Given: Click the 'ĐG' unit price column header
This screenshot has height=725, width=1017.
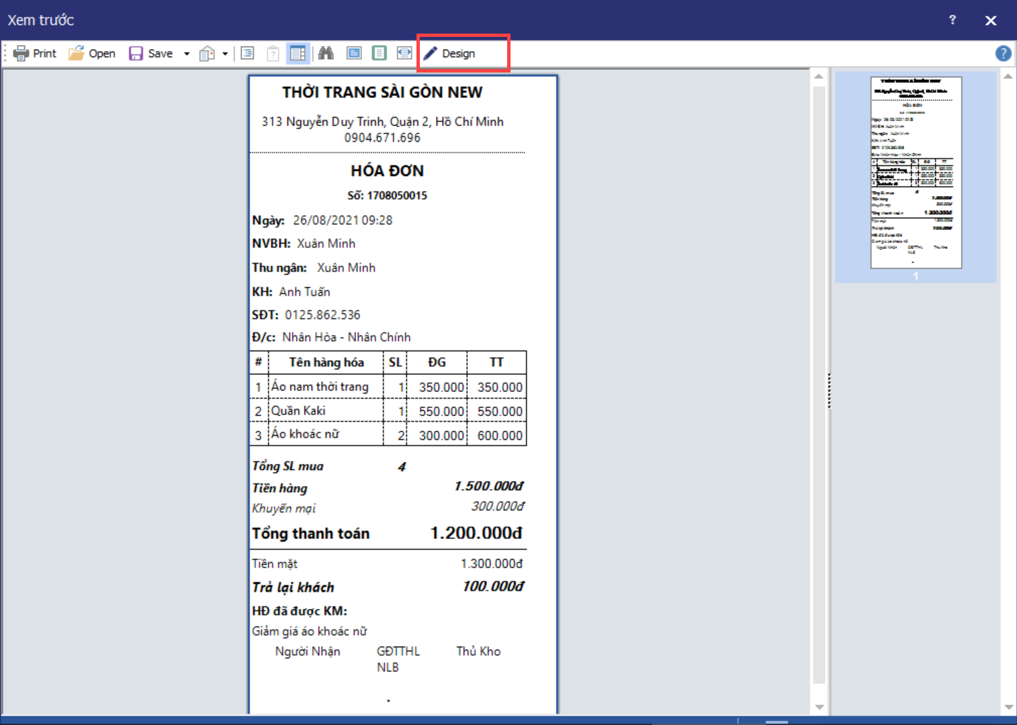Looking at the screenshot, I should pyautogui.click(x=437, y=362).
